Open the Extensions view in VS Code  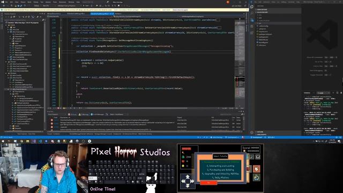point(252,33)
